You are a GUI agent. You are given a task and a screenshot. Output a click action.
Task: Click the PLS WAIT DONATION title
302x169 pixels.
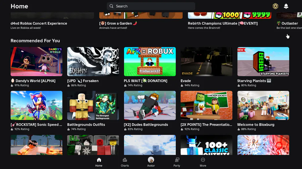click(146, 81)
